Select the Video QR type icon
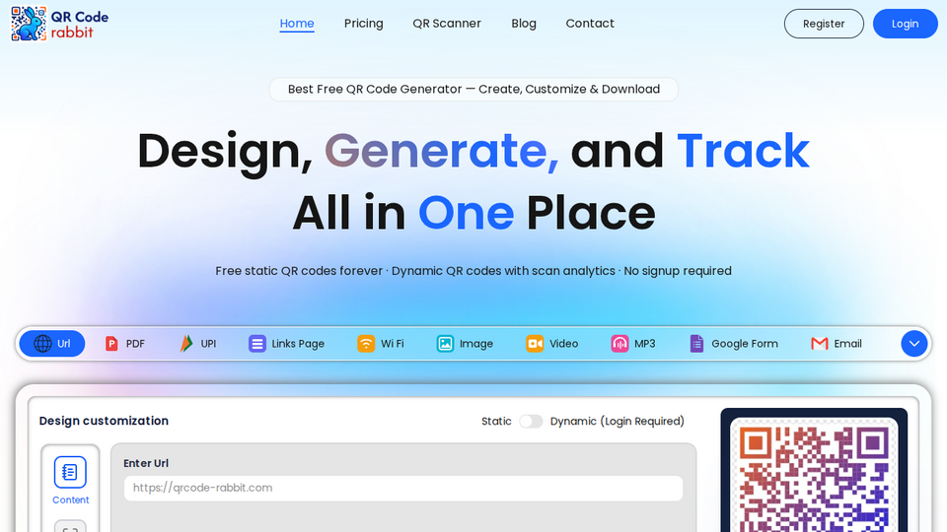 (535, 344)
